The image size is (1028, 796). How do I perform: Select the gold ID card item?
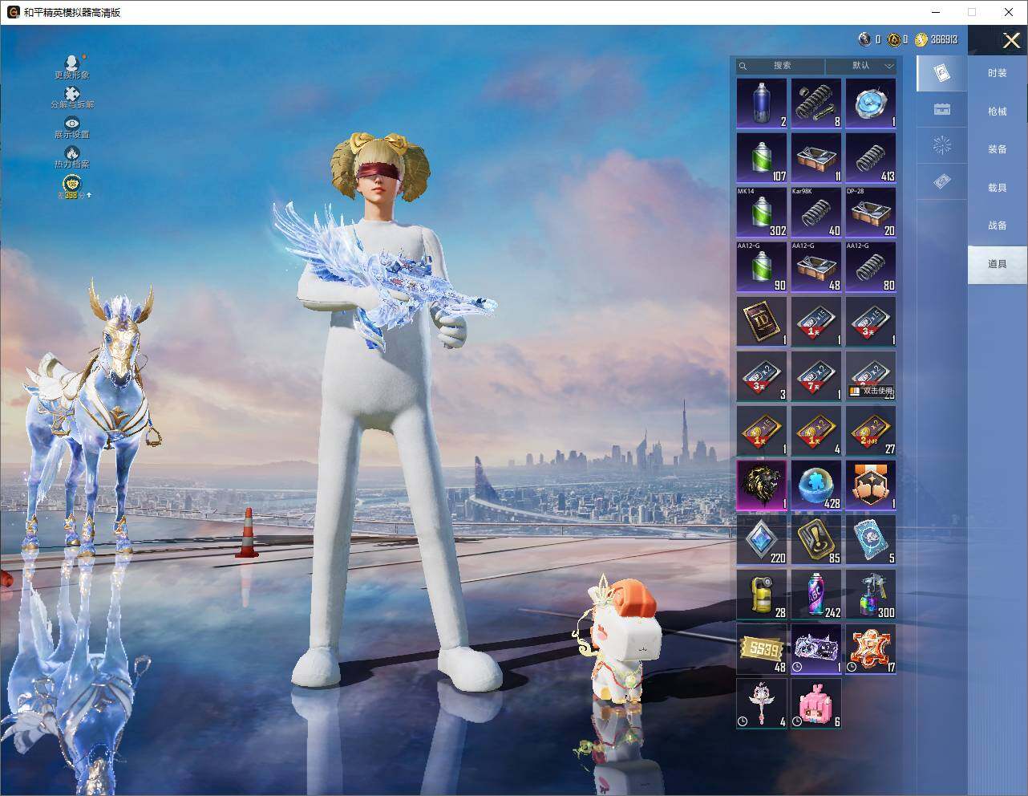pyautogui.click(x=762, y=321)
